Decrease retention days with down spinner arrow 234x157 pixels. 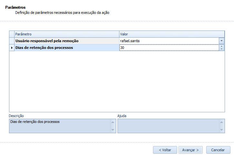point(221,49)
